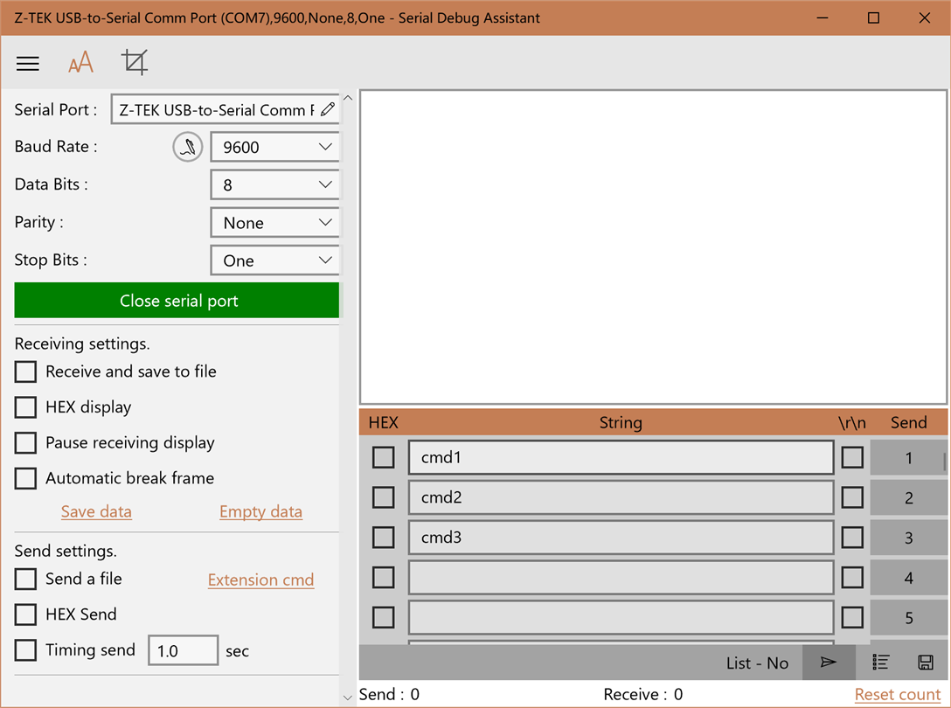Click the cmd1 string input field
This screenshot has height=708, width=951.
tap(621, 457)
